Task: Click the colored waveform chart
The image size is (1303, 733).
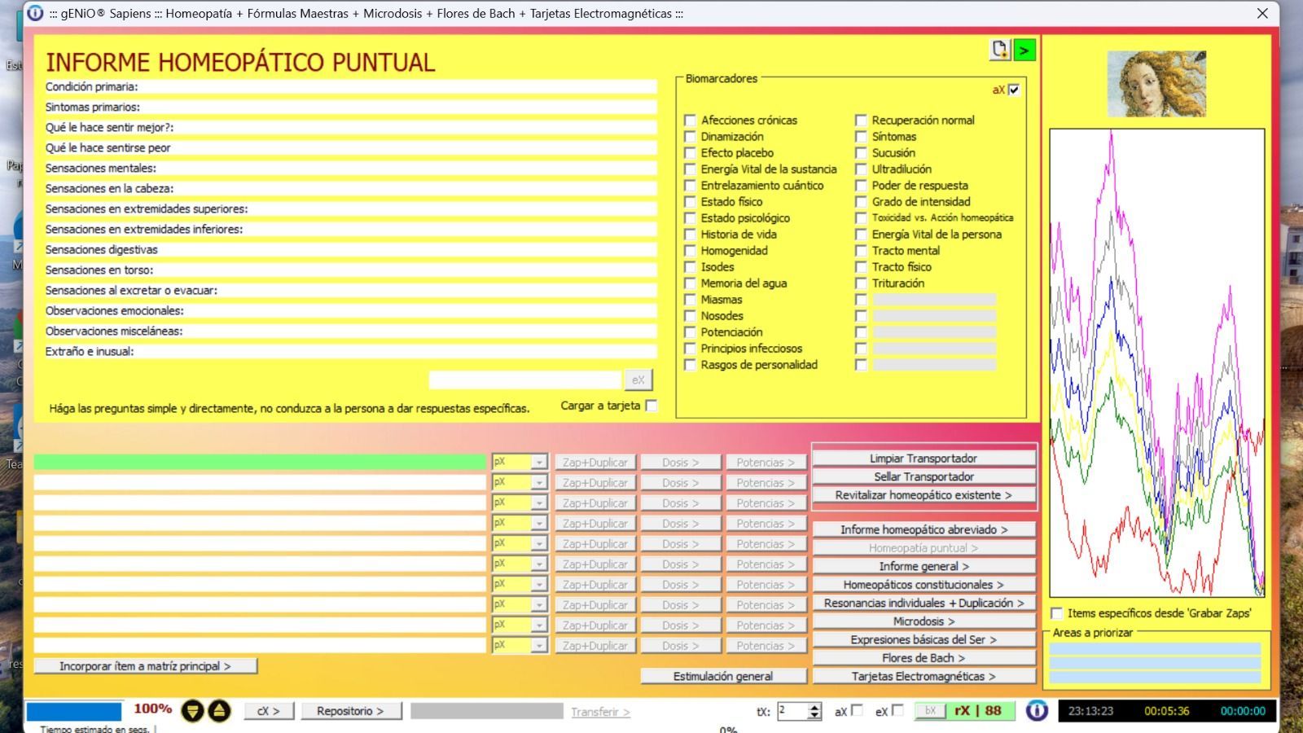Action: [x=1157, y=363]
